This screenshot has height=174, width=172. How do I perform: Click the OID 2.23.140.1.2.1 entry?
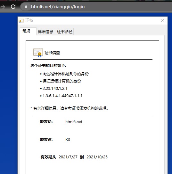pyautogui.click(x=55, y=89)
